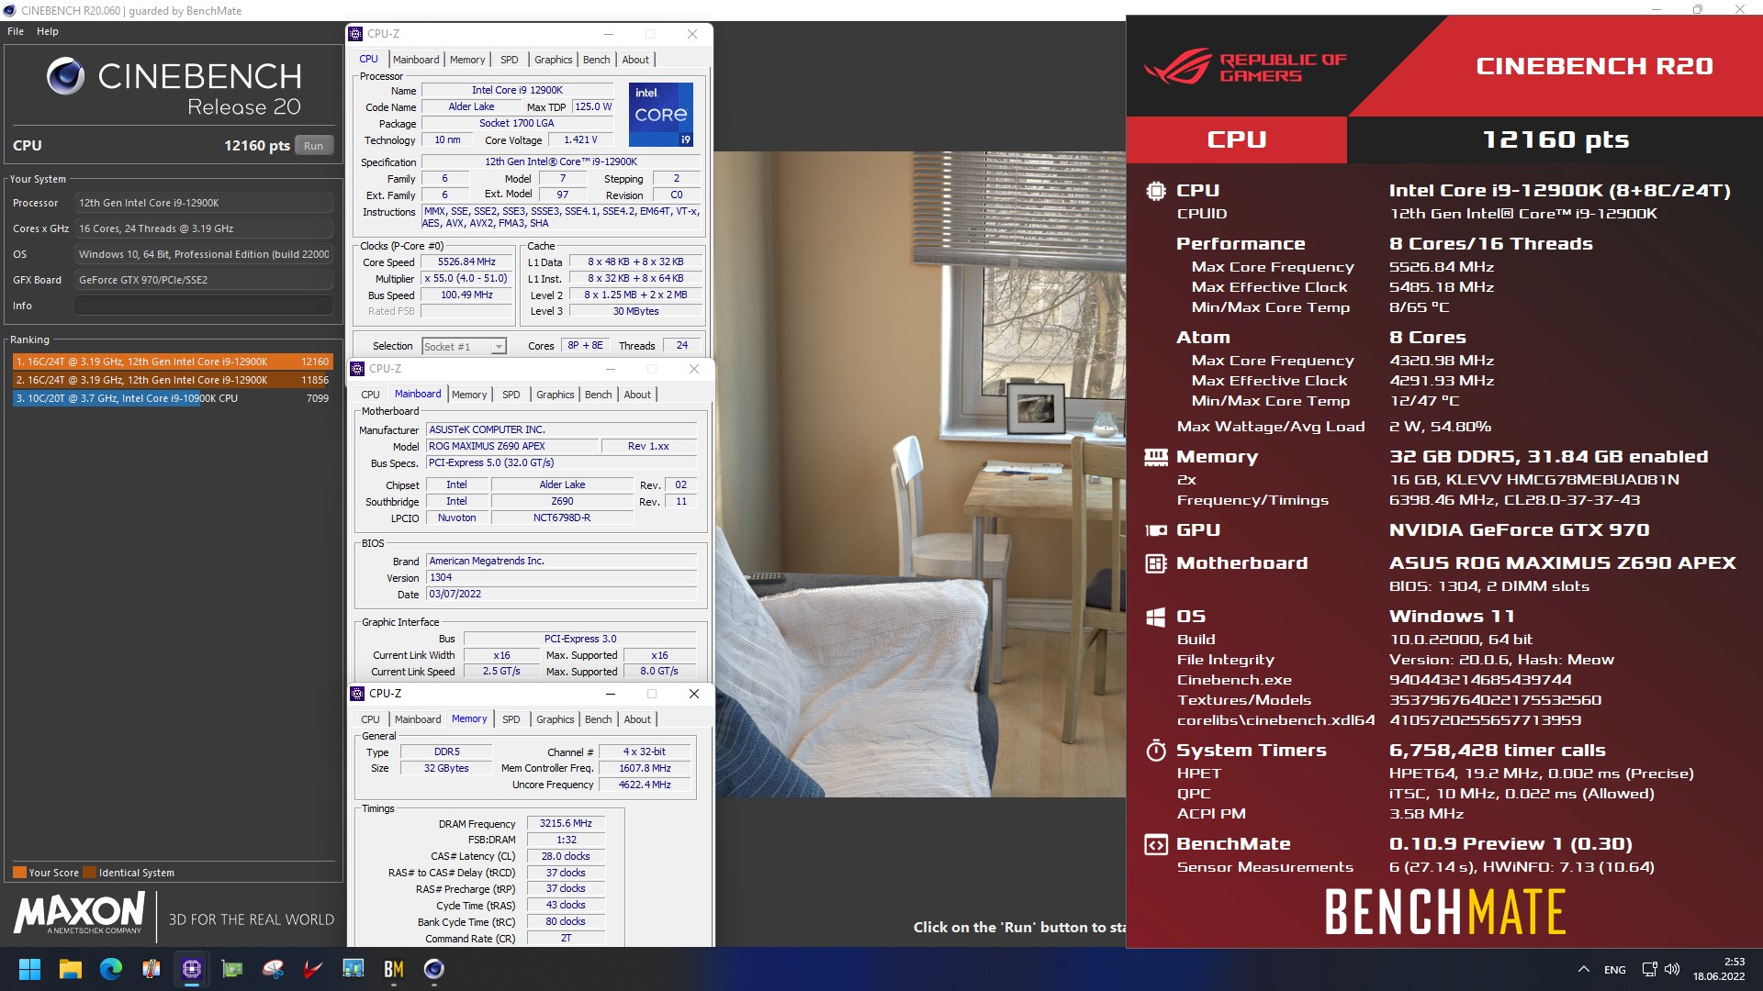Click the System Timers stopwatch icon

[1156, 751]
